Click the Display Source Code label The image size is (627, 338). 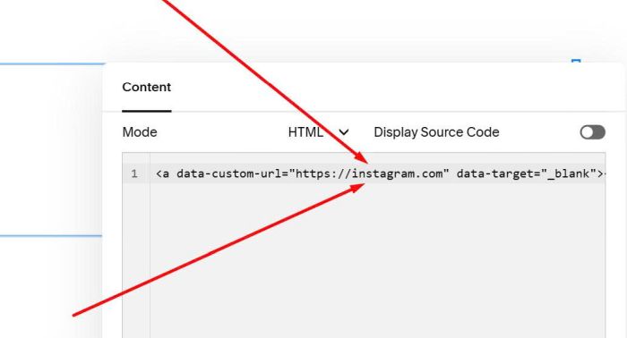436,132
